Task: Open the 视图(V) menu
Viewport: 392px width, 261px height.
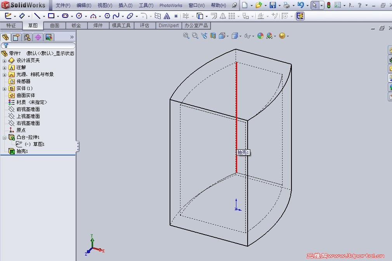Action: pos(105,5)
